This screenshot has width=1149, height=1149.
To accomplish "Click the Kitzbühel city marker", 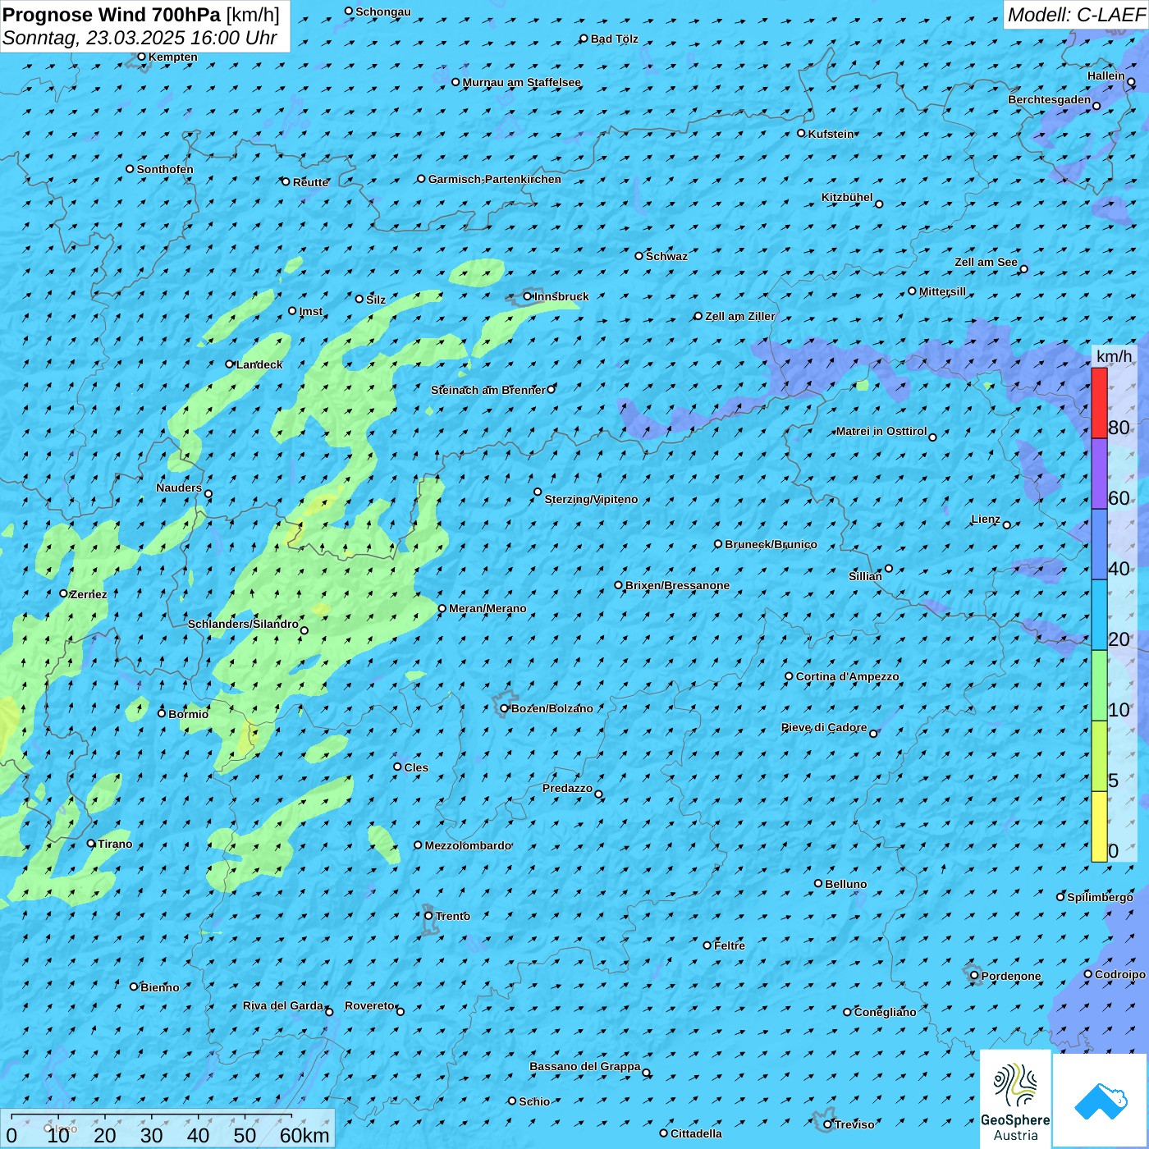I will click(879, 204).
